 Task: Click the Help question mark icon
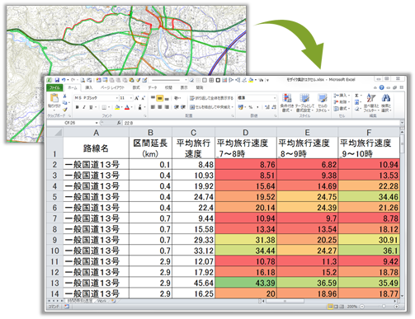[x=381, y=87]
